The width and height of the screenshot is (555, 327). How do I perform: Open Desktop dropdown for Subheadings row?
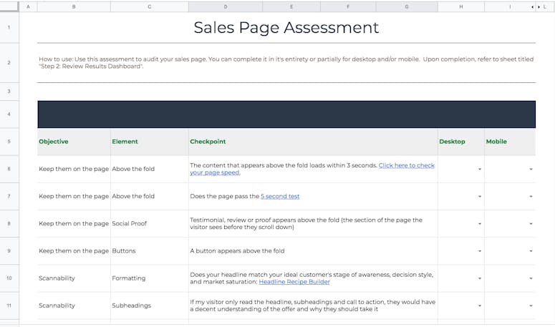click(x=480, y=306)
